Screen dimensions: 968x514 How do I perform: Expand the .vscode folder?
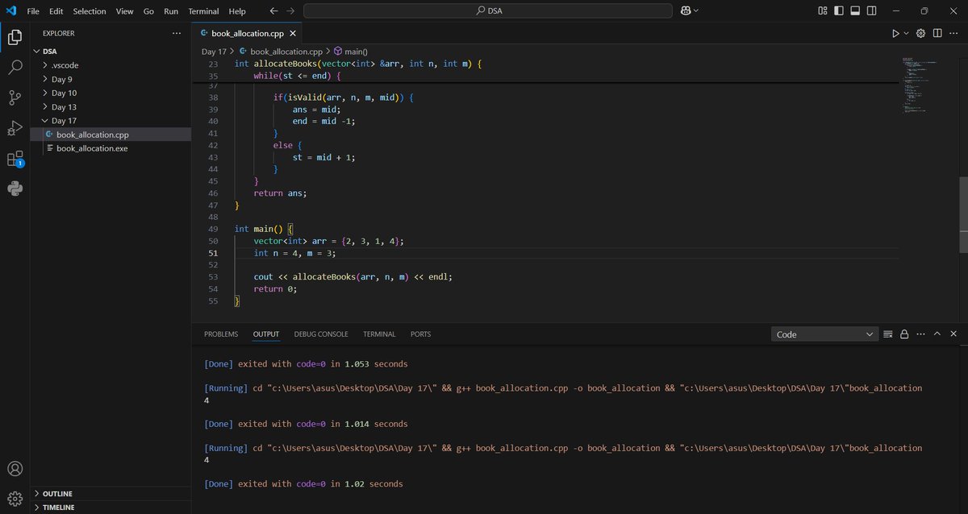point(111,65)
